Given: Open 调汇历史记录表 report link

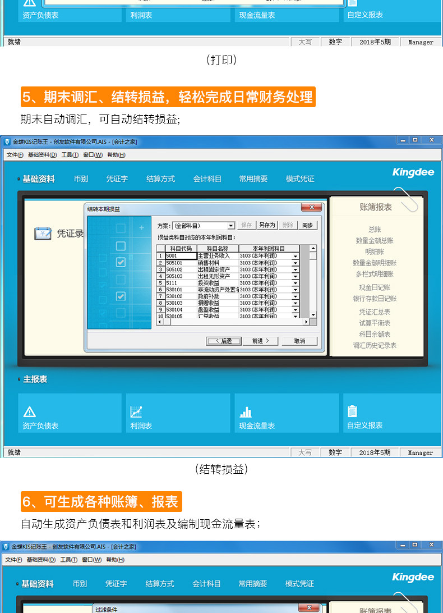Looking at the screenshot, I should [x=375, y=345].
